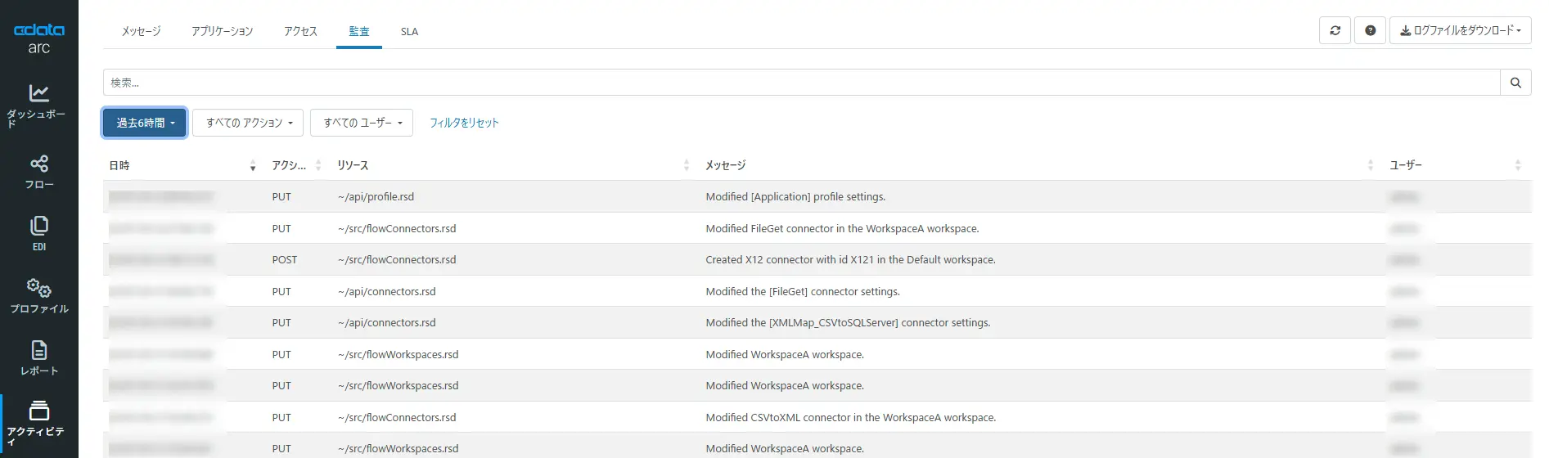The height and width of the screenshot is (458, 1549).
Task: Open the EDI sidebar icon
Action: pos(38,226)
